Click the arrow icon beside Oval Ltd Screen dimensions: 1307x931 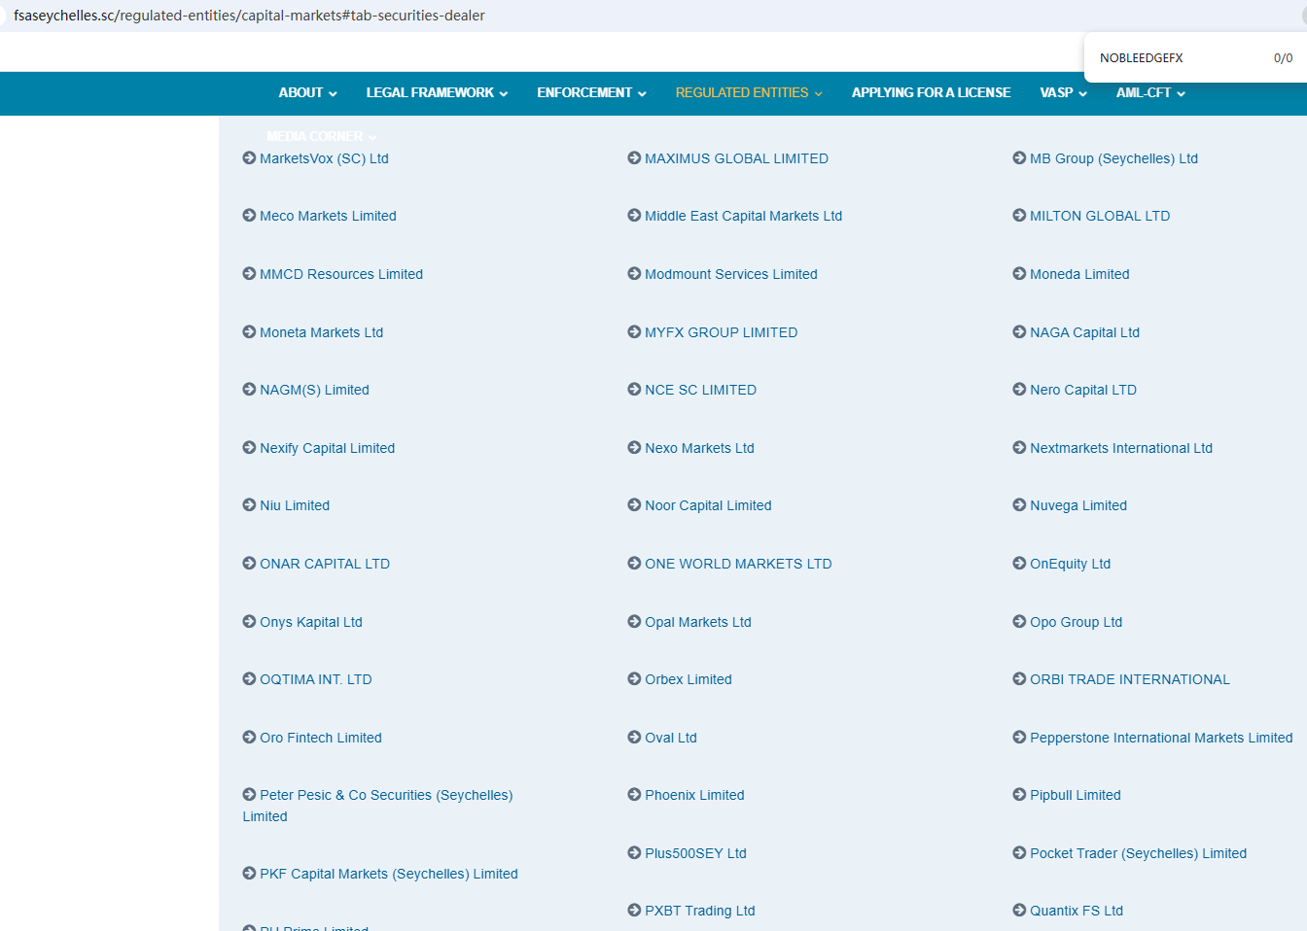coord(634,737)
